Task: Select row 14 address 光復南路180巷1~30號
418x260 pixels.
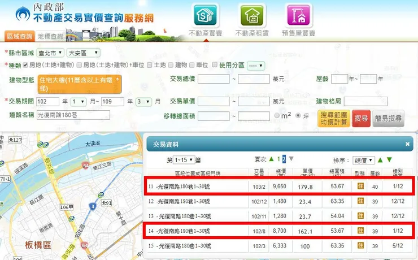Action: [x=183, y=231]
